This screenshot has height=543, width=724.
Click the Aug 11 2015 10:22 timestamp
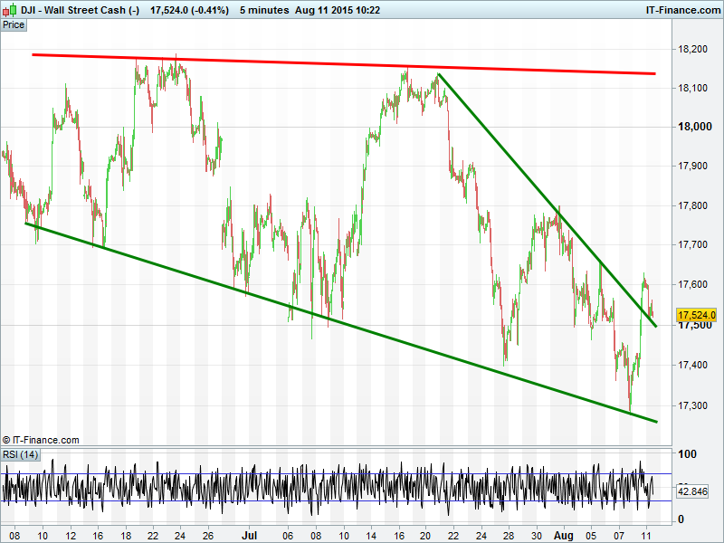pyautogui.click(x=338, y=10)
